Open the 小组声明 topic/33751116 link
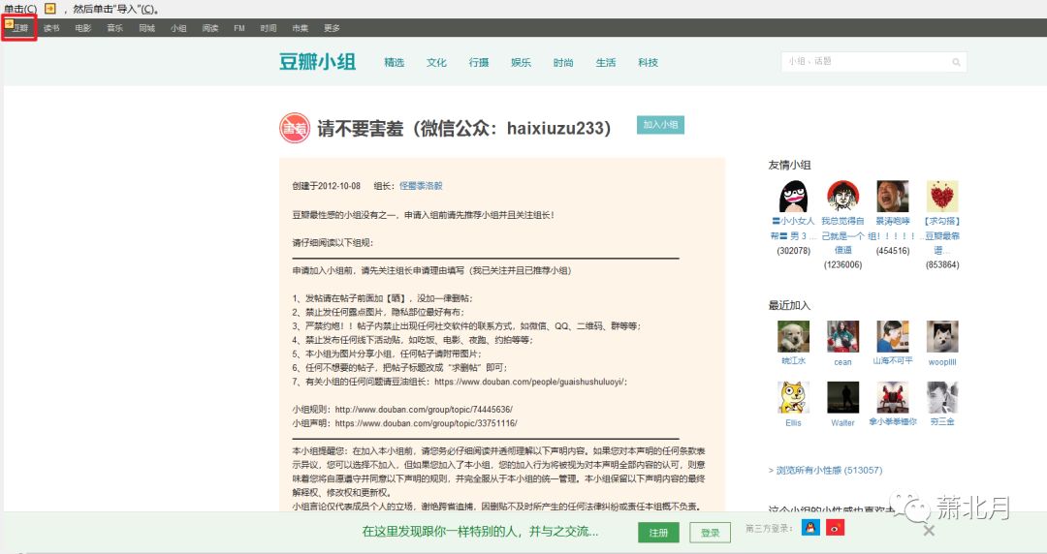1047x554 pixels. coord(426,423)
